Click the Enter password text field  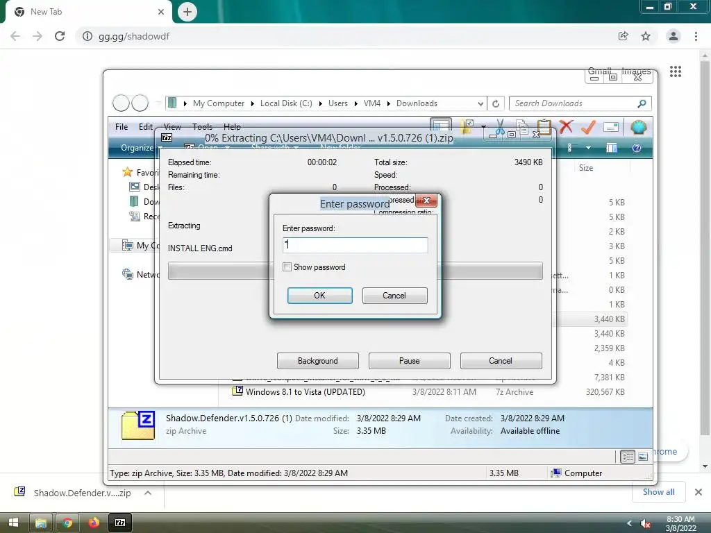(355, 245)
